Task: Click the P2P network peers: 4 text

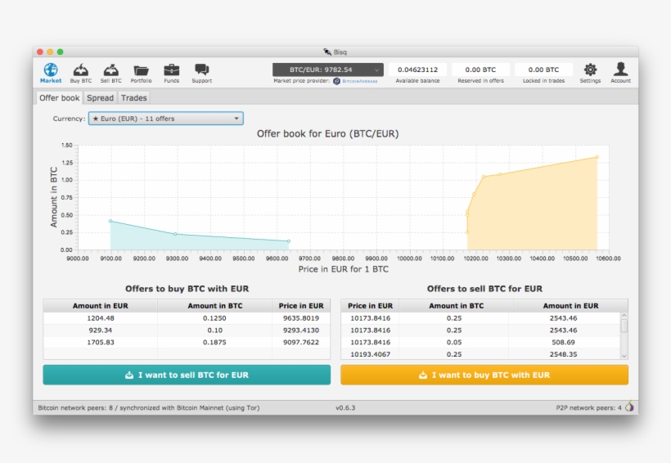Action: point(588,408)
